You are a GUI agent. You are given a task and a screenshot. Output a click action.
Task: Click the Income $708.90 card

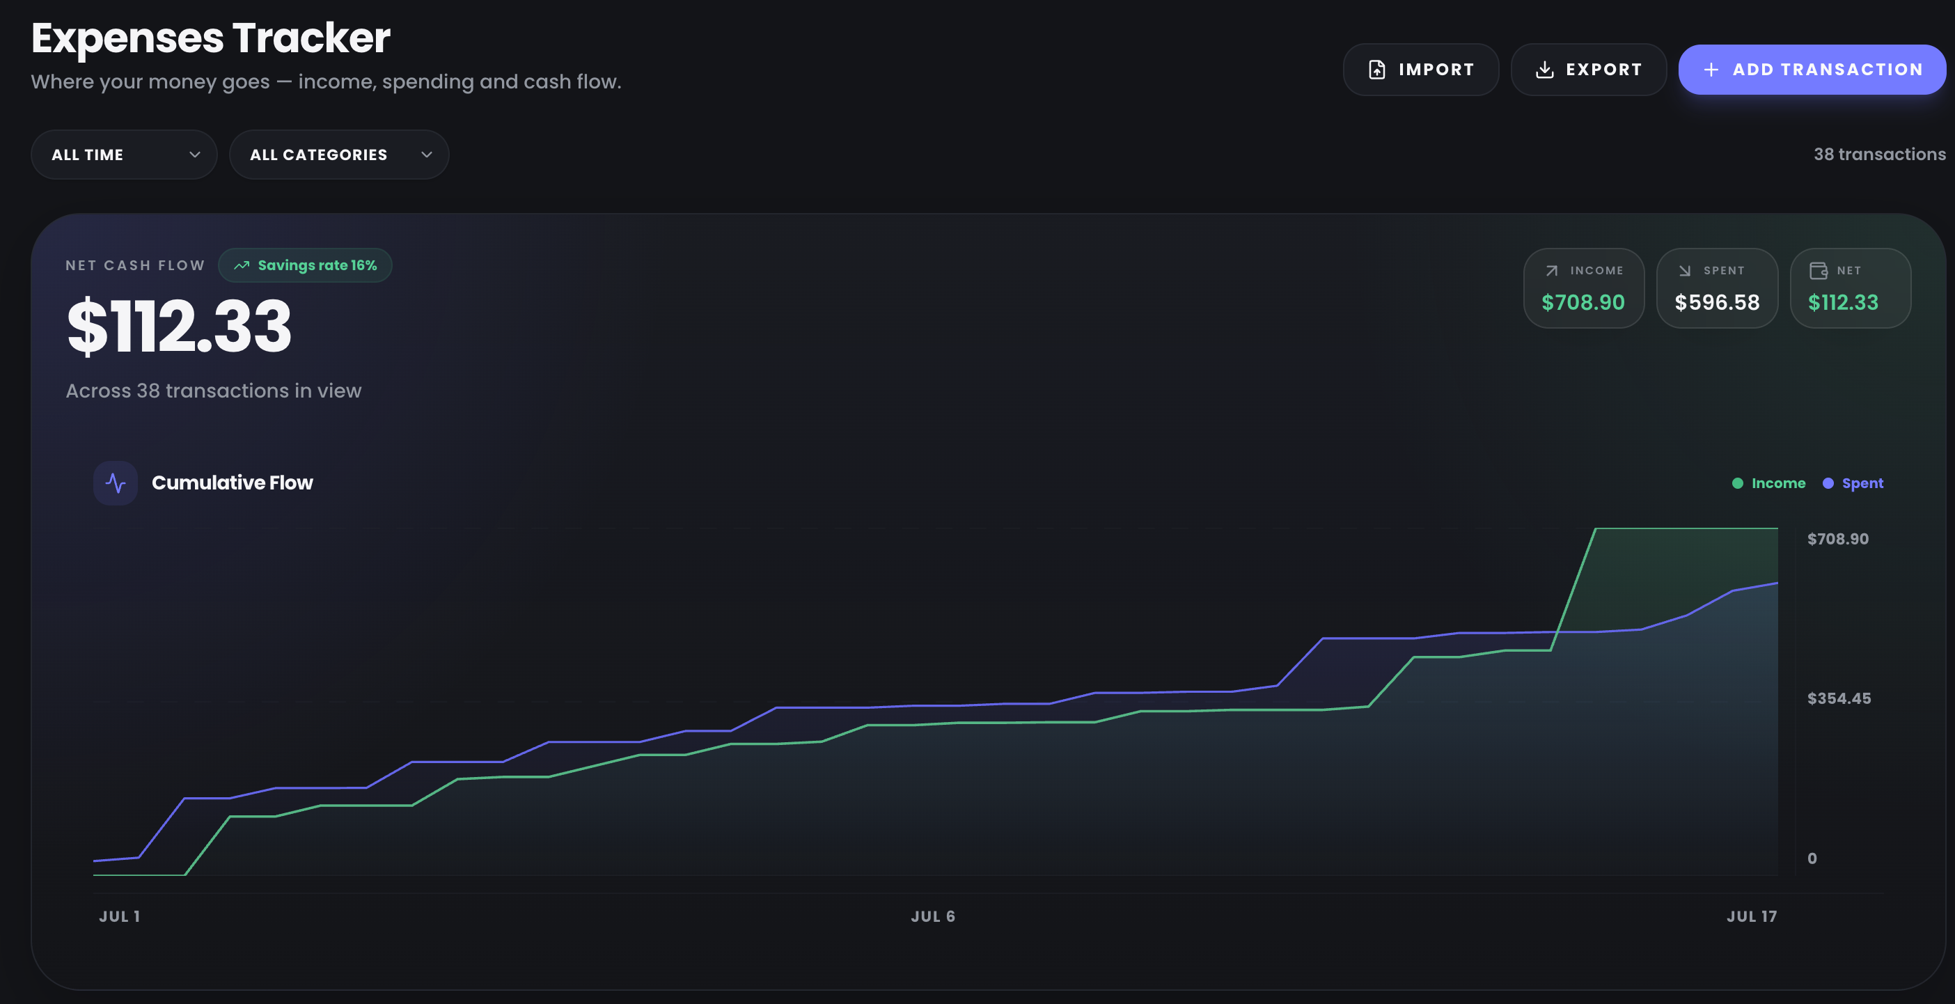[1584, 288]
